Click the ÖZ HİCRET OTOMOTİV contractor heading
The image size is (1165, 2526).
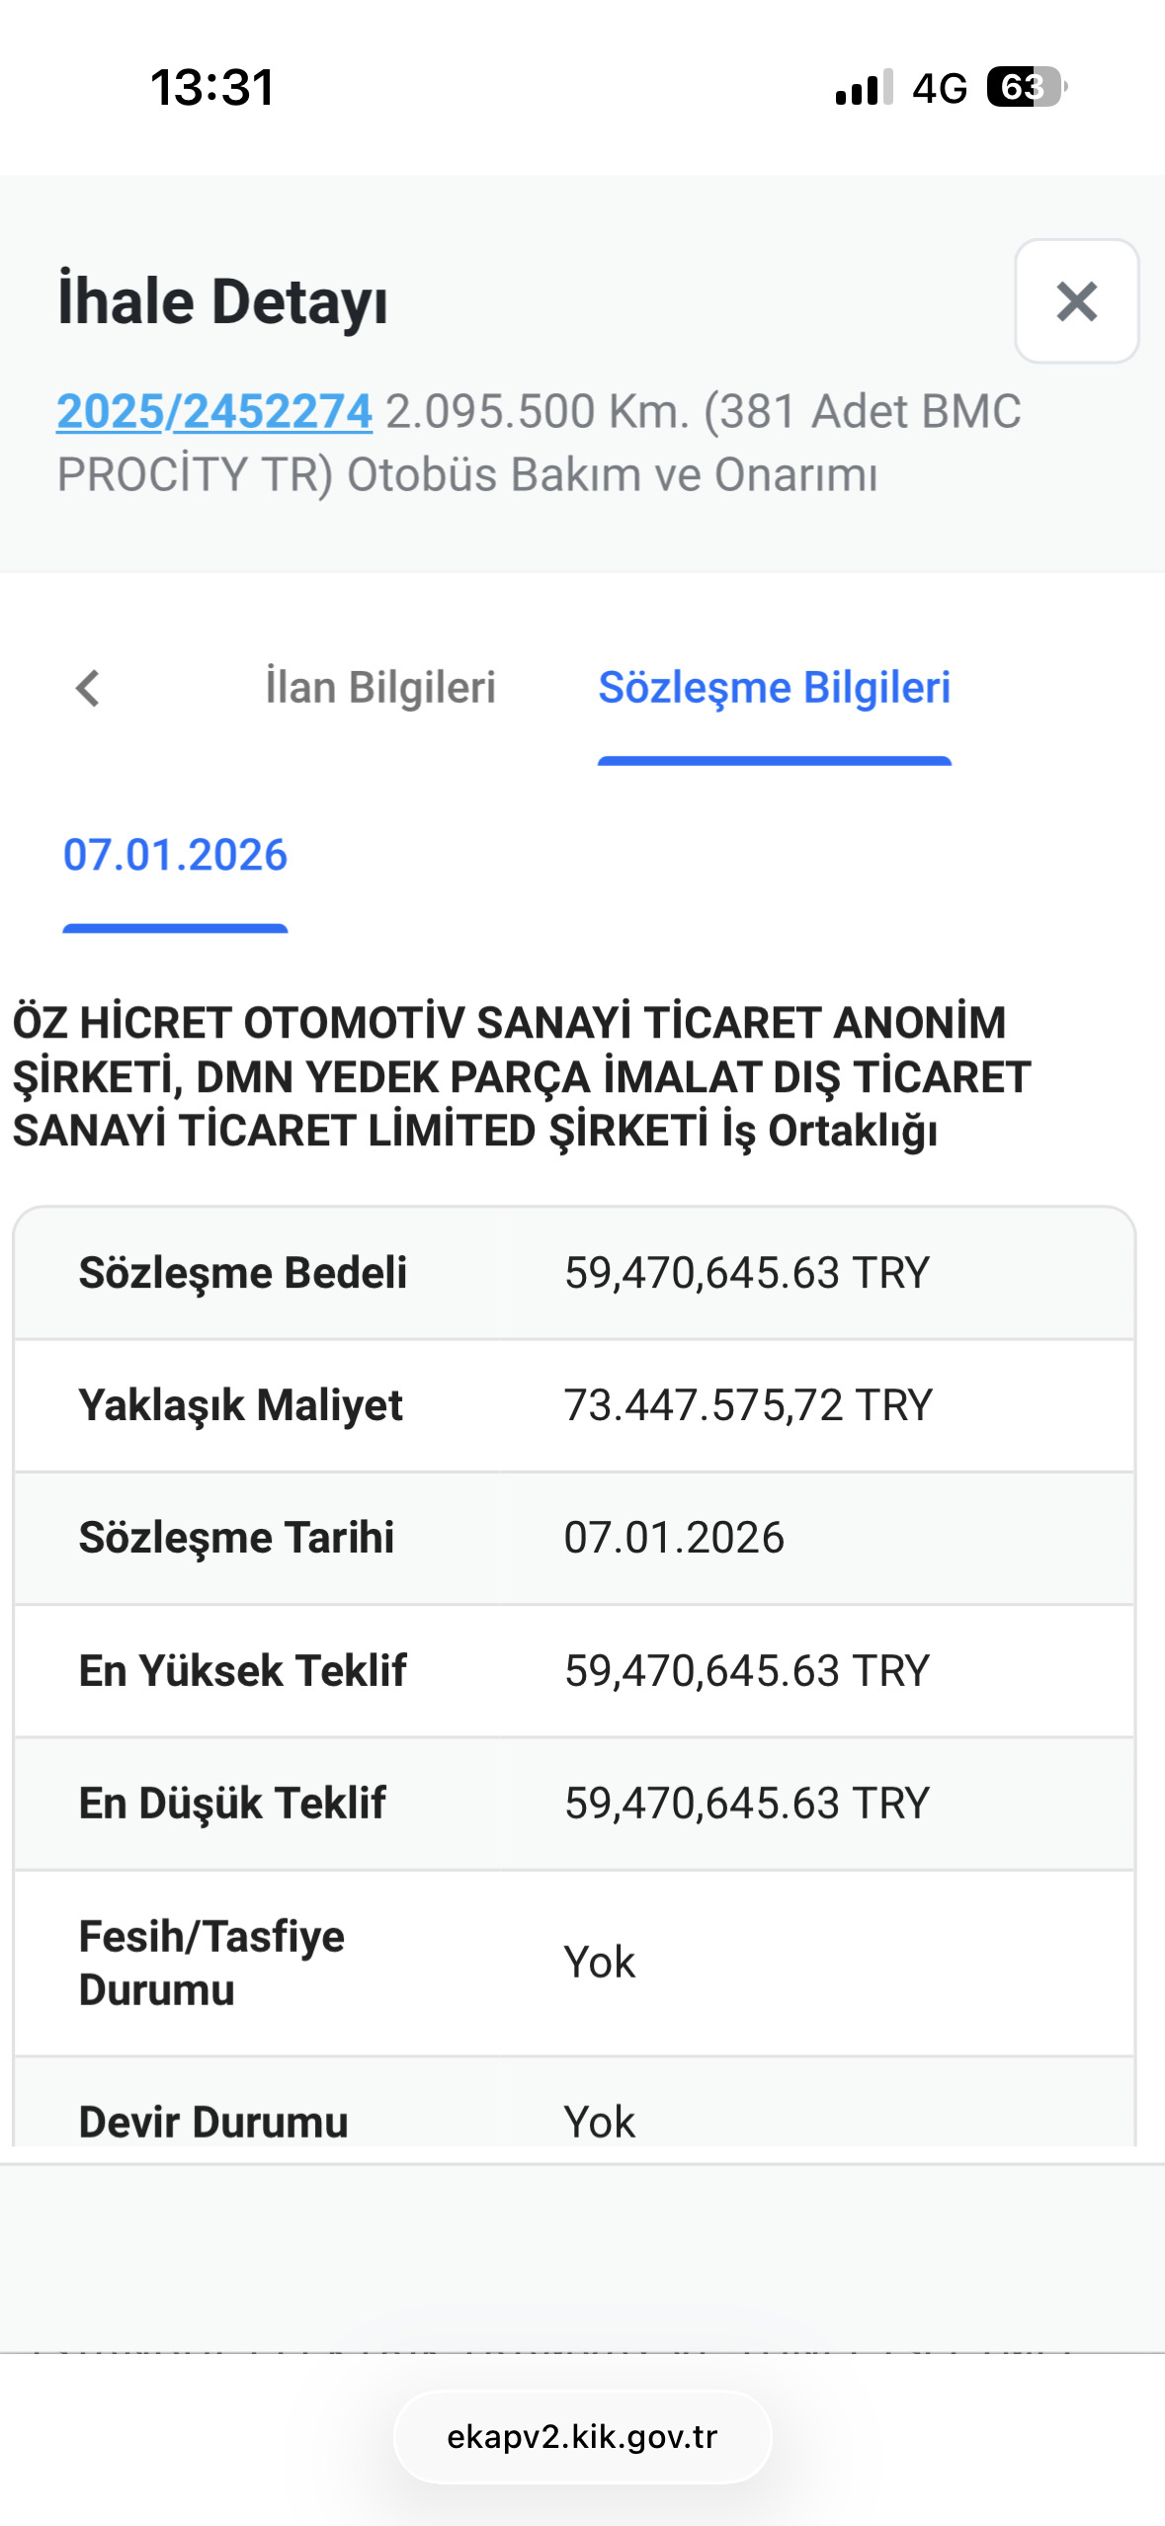click(522, 1076)
